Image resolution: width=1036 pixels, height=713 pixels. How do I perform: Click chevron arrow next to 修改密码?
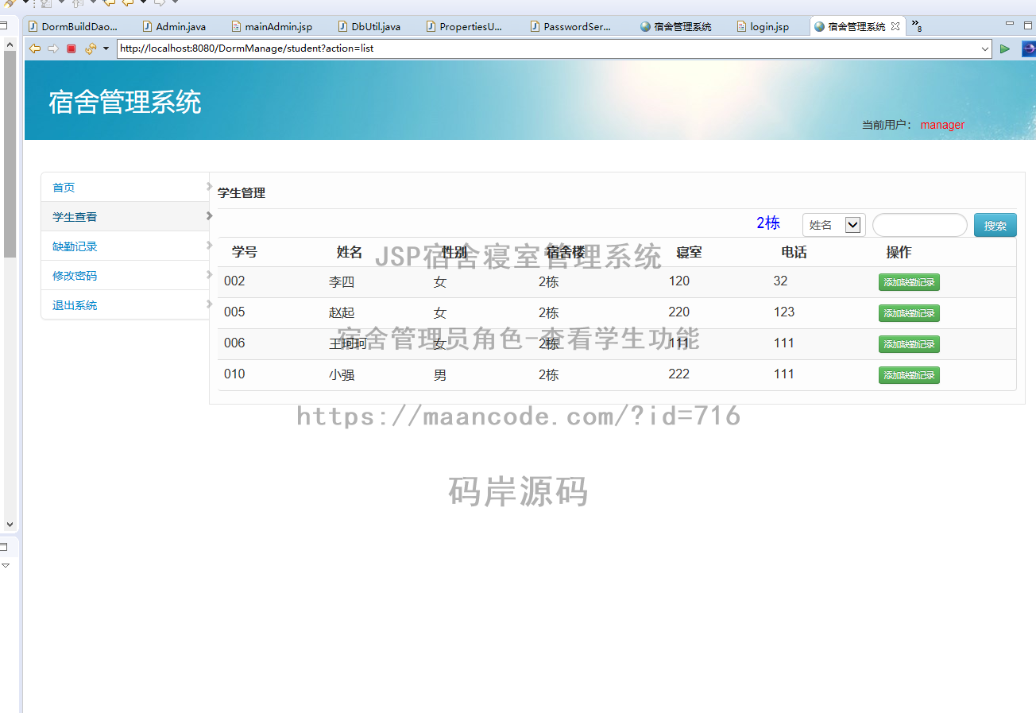point(208,275)
